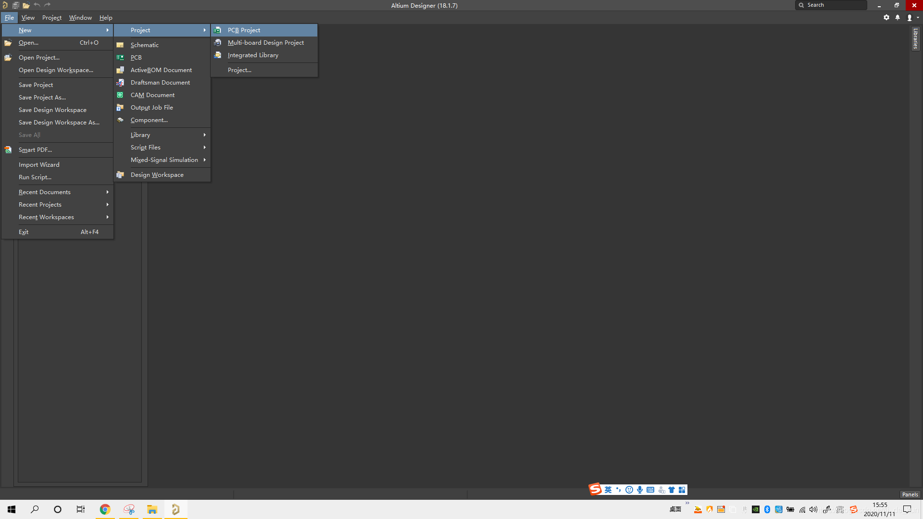
Task: Click the Multi-board Design Project icon
Action: pyautogui.click(x=218, y=43)
